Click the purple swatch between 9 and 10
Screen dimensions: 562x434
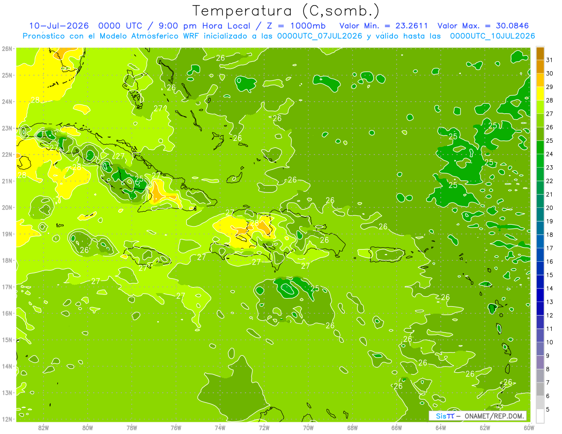point(540,349)
